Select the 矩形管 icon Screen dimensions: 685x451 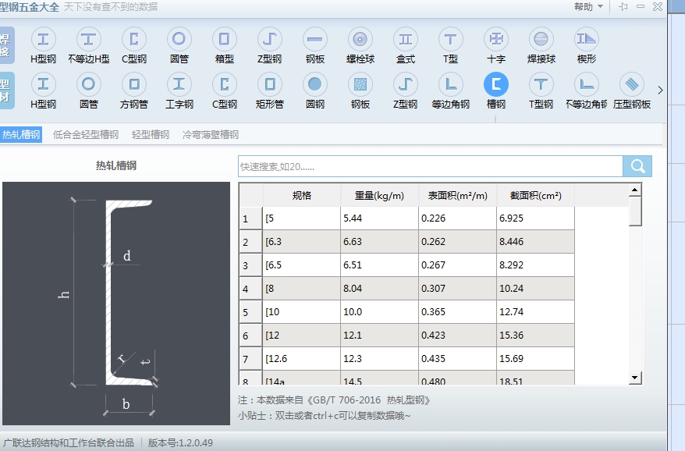[x=269, y=84]
